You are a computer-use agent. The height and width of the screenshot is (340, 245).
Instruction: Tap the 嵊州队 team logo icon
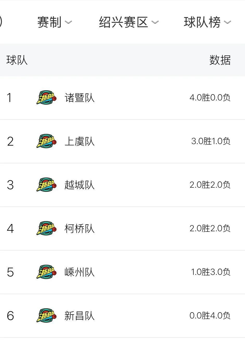46,272
